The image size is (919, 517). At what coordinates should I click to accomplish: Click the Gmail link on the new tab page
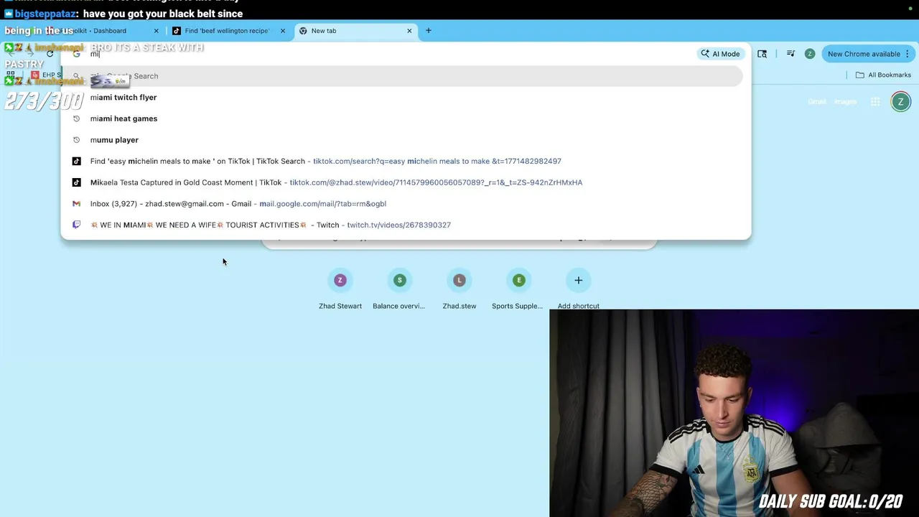point(817,102)
